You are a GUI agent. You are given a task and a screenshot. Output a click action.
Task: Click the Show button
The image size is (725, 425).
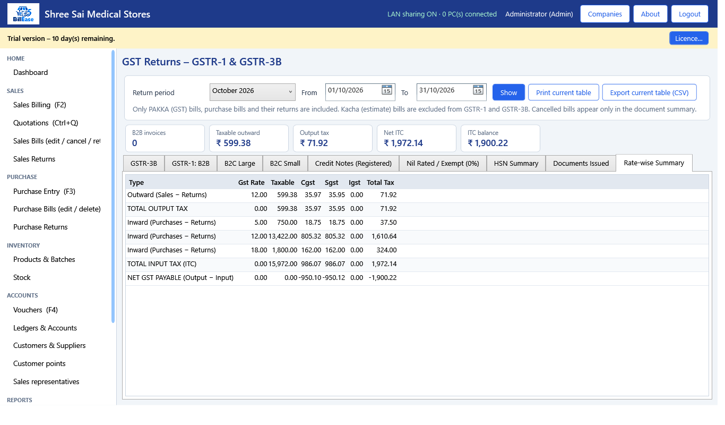[x=508, y=92]
